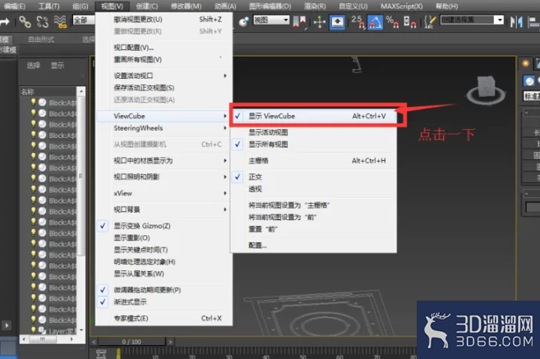Open the 创建(C) menu
Viewport: 540px width, 359px height.
point(146,7)
